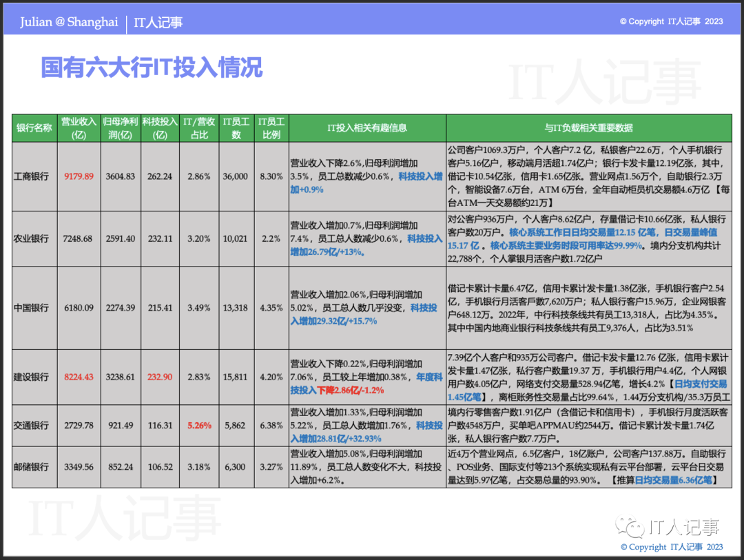Viewport: 744px width, 560px height.
Task: Click the 交通银行 row label
Action: (x=31, y=426)
